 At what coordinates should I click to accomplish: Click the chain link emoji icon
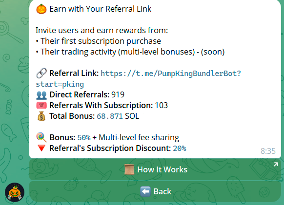pos(41,73)
